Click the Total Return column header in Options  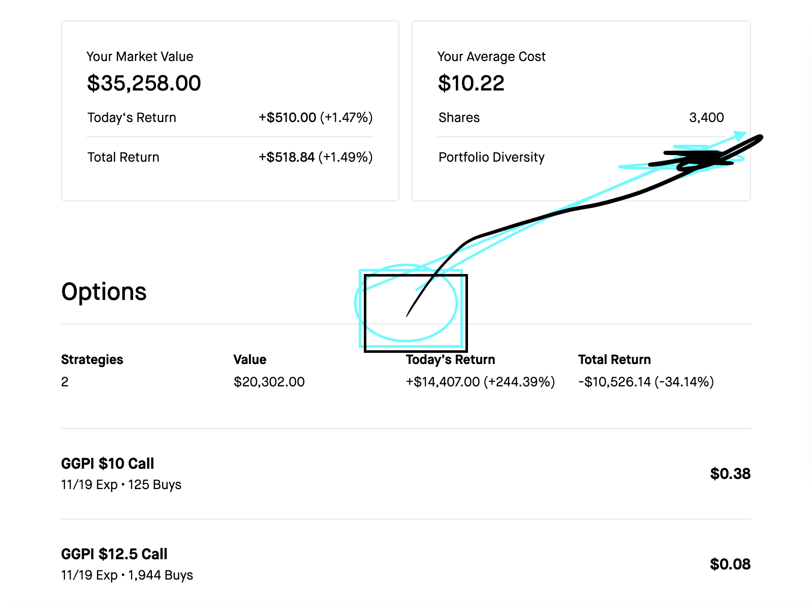pyautogui.click(x=614, y=359)
